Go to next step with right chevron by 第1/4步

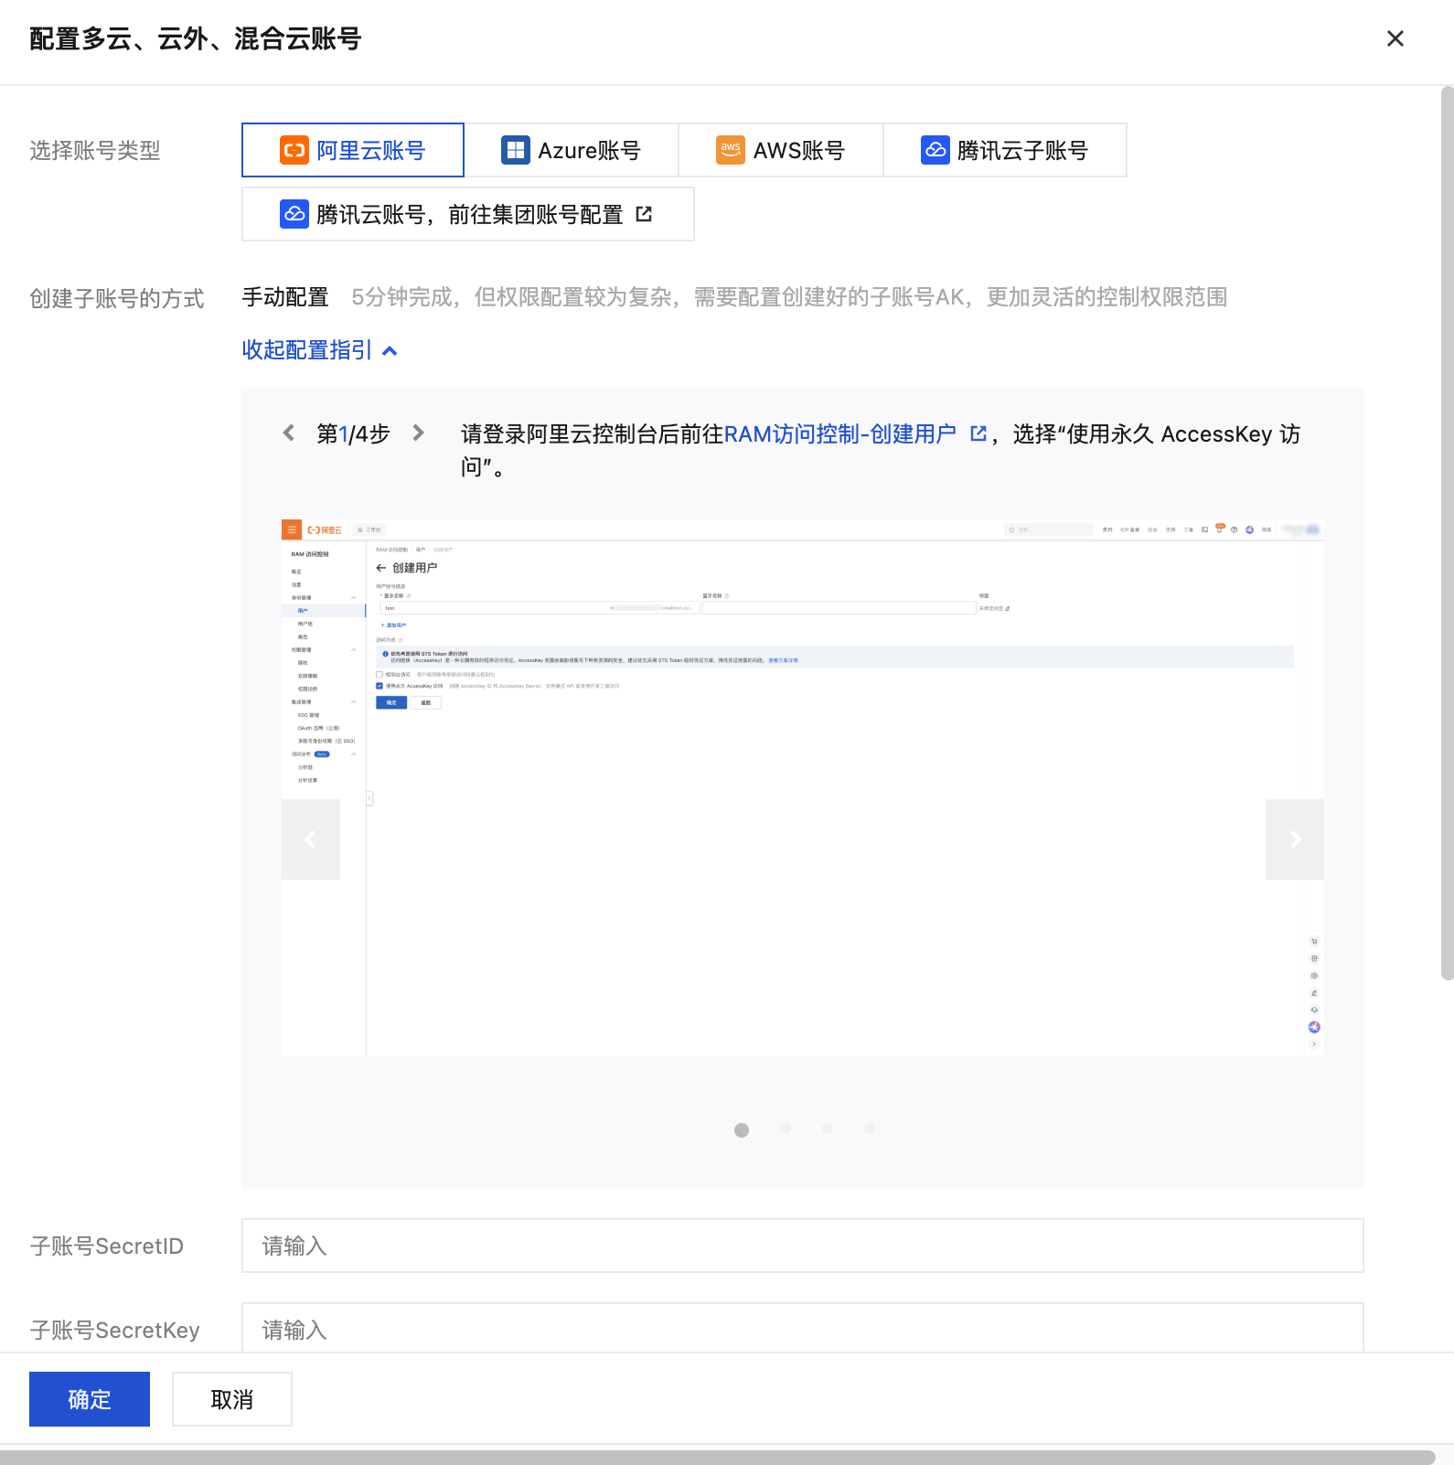click(419, 433)
